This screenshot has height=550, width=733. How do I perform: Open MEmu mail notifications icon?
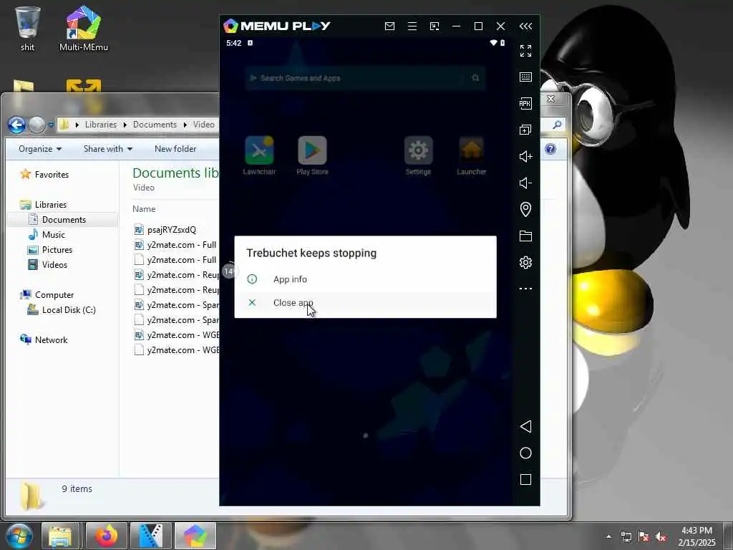(389, 26)
